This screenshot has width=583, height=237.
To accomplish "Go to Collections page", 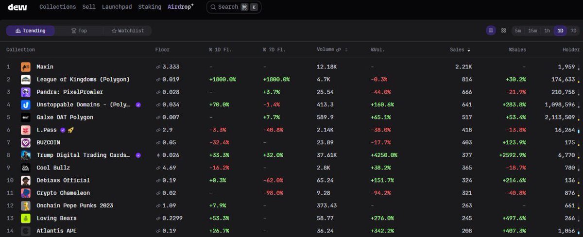I will (58, 7).
